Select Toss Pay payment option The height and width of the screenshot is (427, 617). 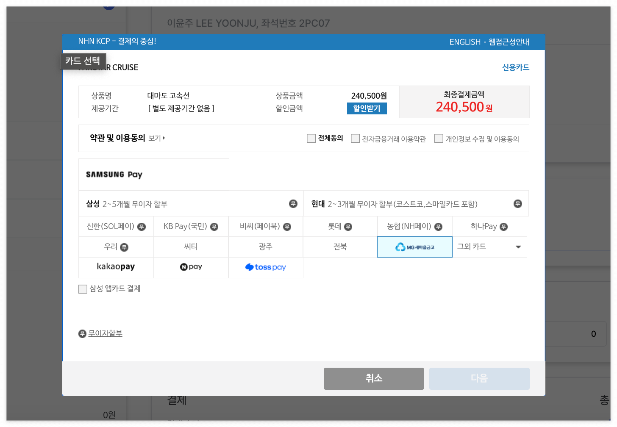point(266,267)
